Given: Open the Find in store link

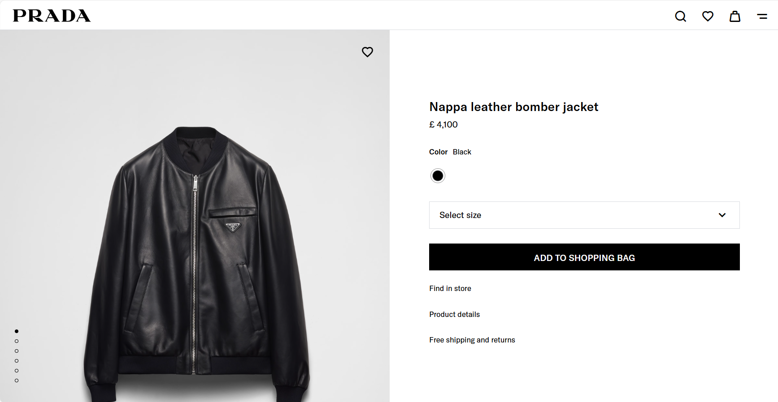Looking at the screenshot, I should [x=450, y=289].
